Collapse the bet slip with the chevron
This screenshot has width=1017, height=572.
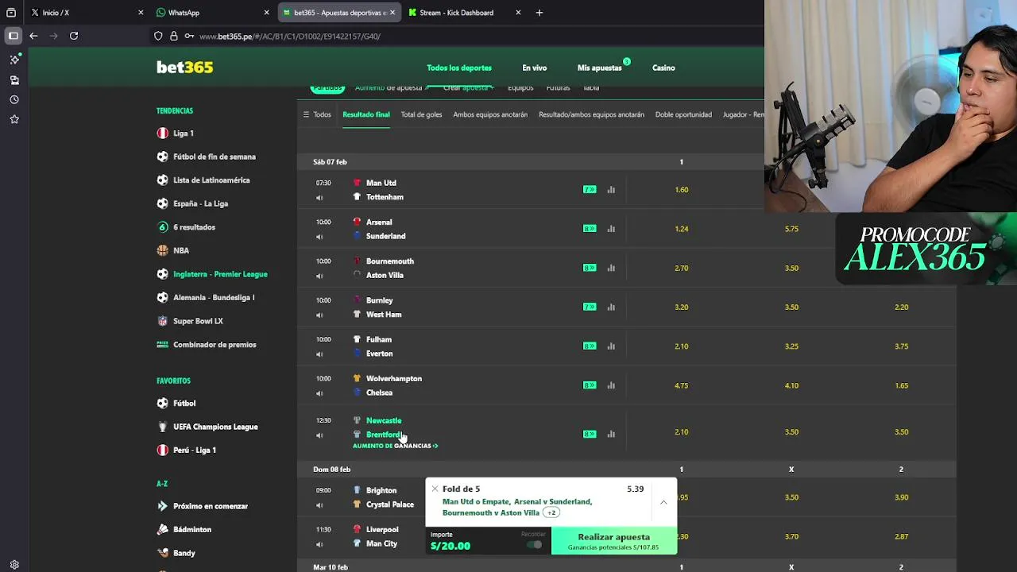tap(663, 502)
